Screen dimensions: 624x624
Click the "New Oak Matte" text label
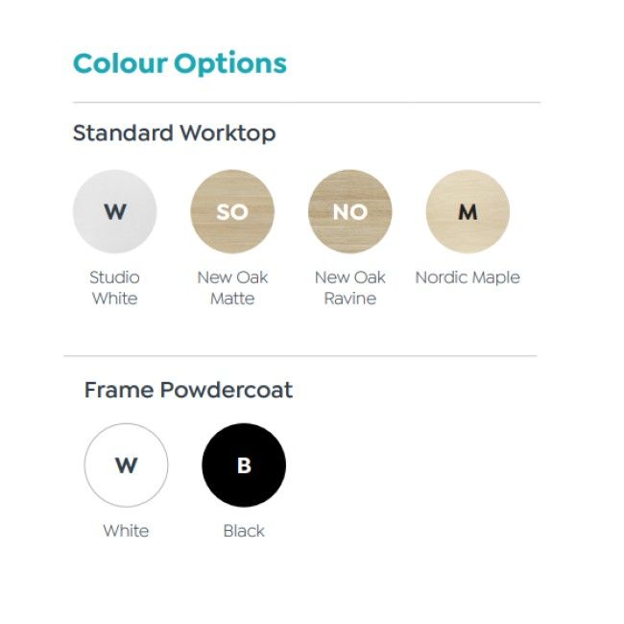[x=232, y=288]
